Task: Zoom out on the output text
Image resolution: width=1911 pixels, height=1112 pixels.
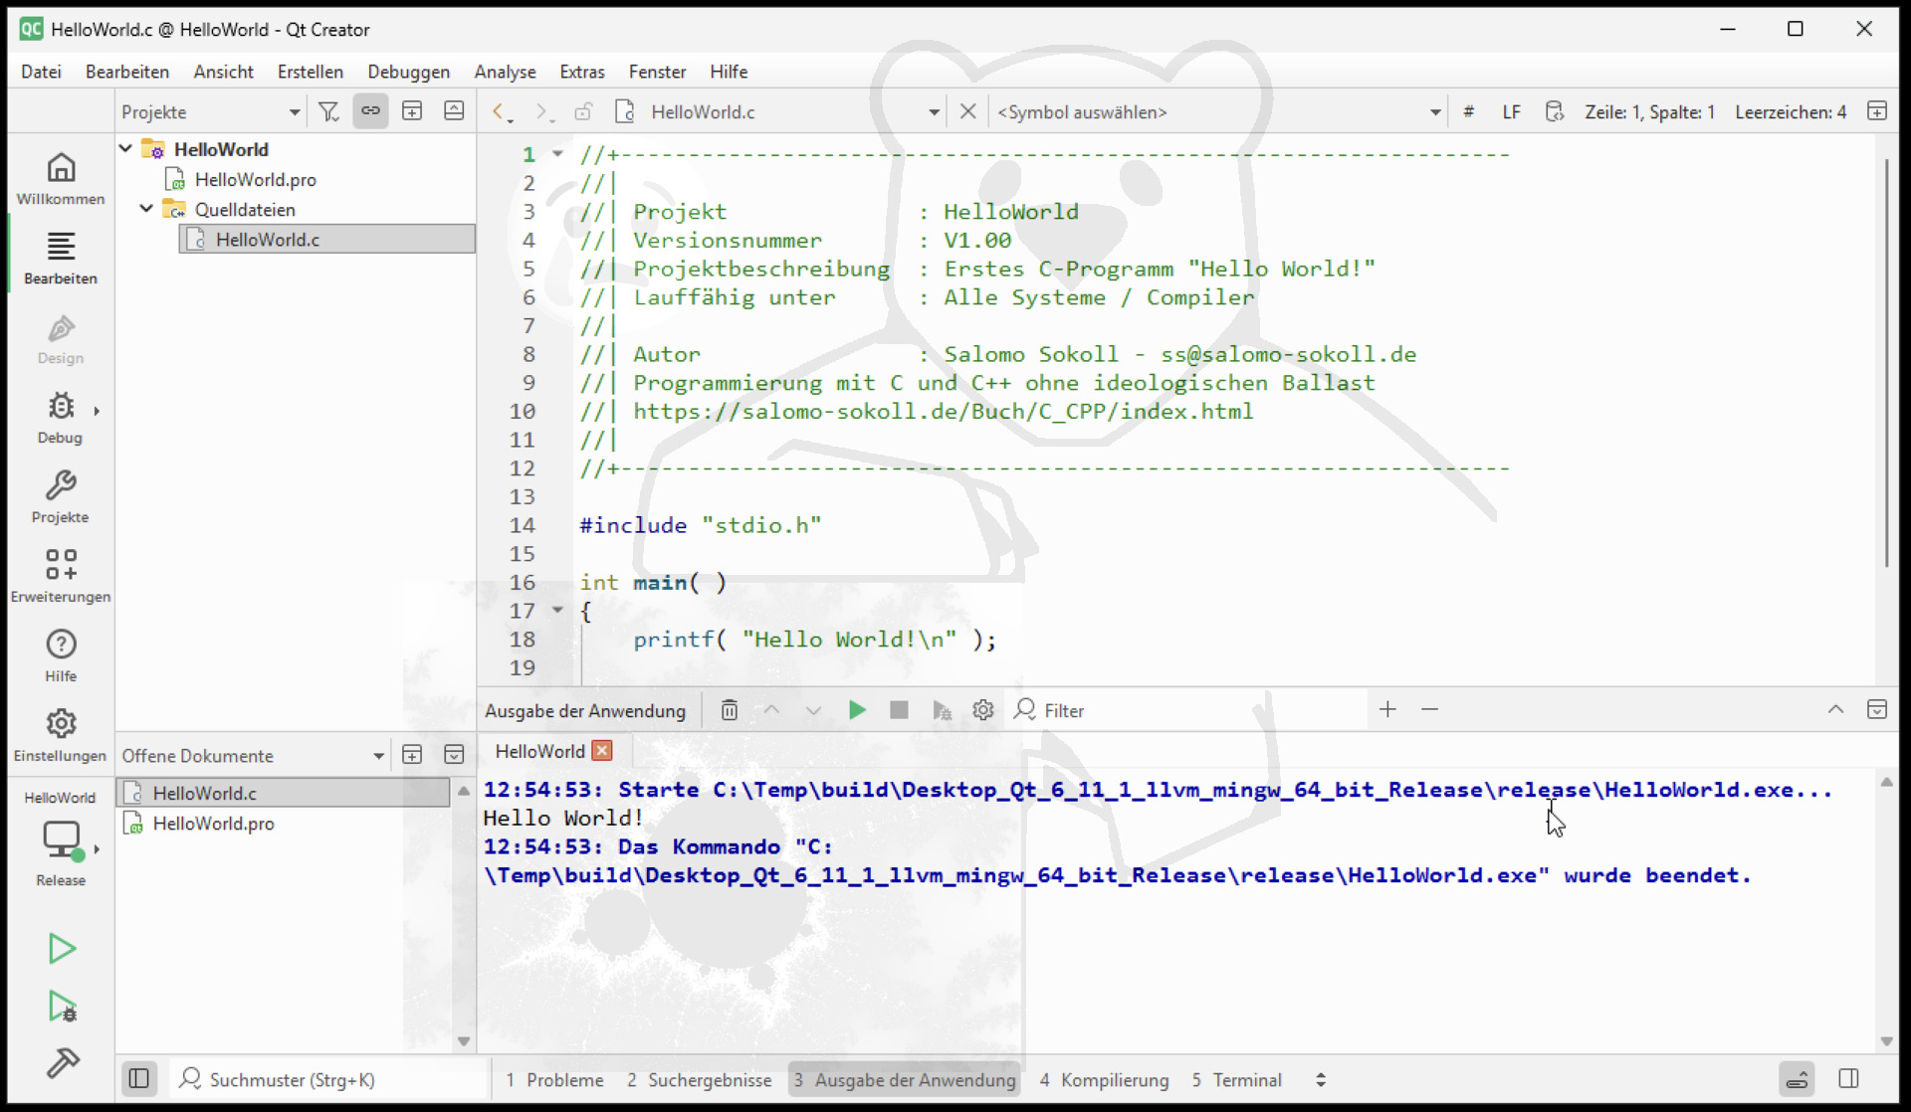Action: pos(1430,709)
